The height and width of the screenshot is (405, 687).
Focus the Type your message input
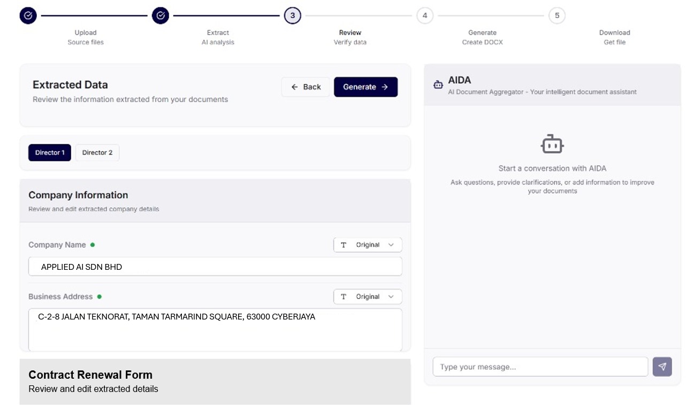coord(540,367)
